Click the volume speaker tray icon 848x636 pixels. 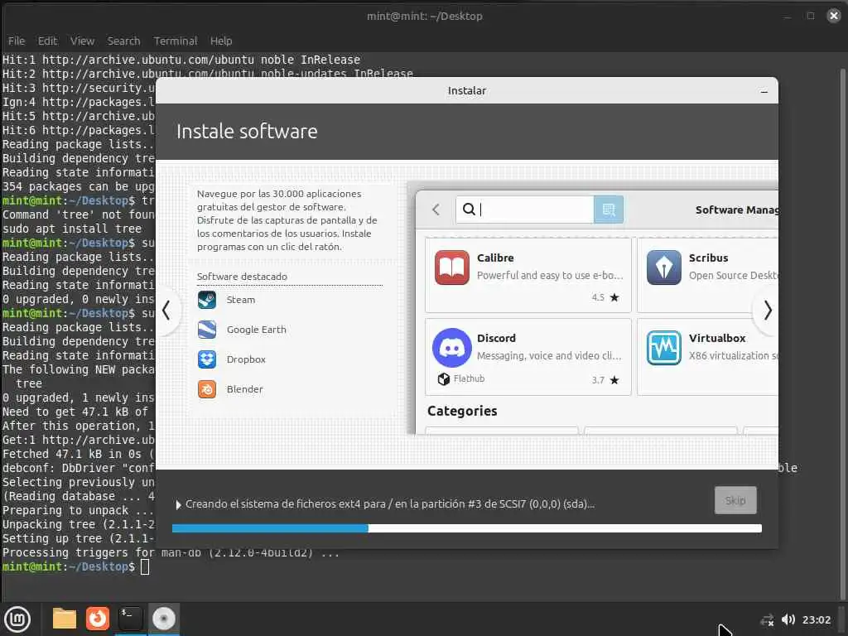(788, 619)
